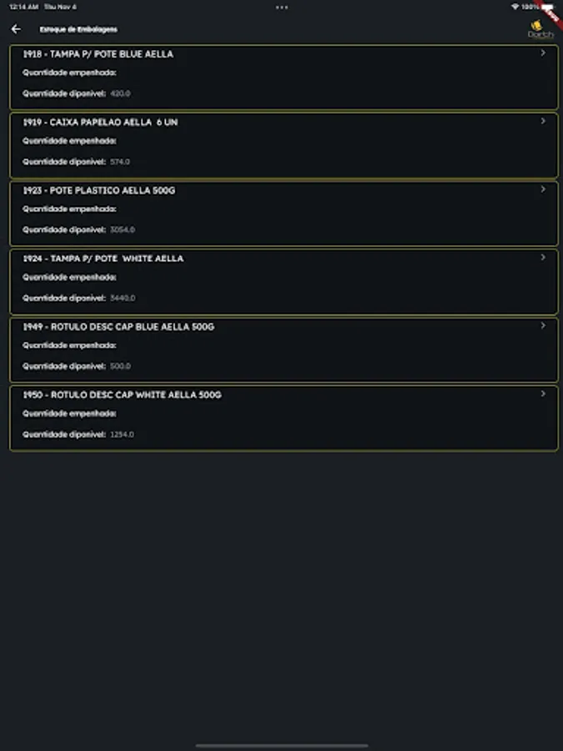Click the clock in the status bar

tap(24, 7)
